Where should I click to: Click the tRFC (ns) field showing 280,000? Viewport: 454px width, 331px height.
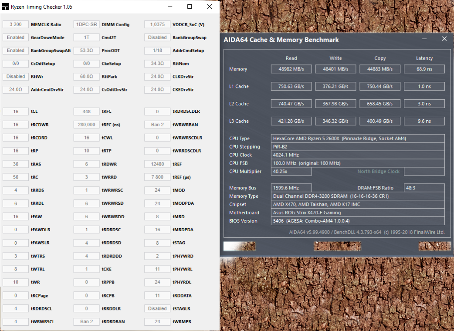87,125
